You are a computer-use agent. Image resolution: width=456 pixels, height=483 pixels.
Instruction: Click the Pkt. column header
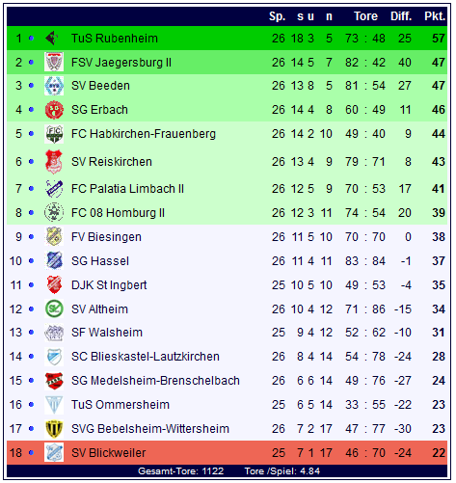pos(435,16)
